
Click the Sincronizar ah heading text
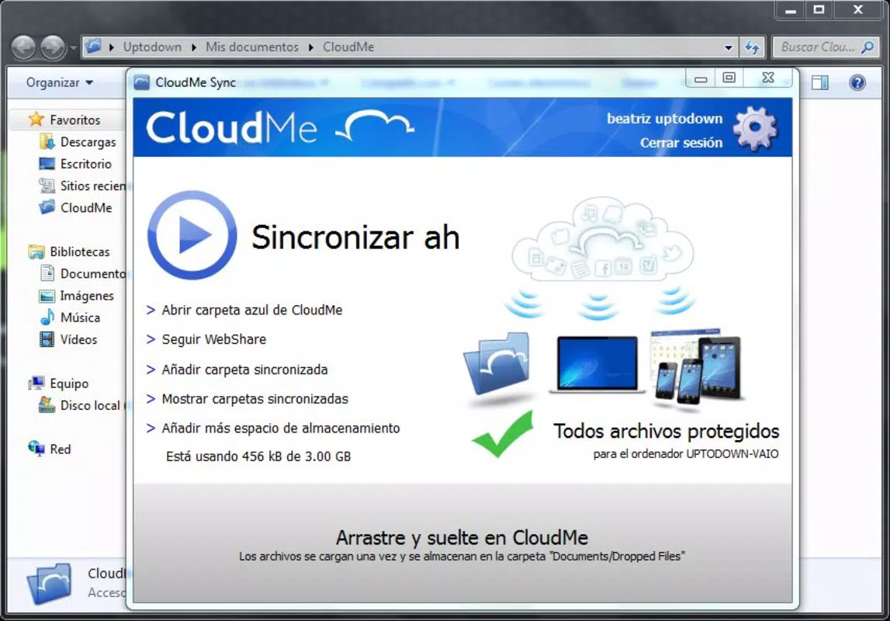point(355,237)
